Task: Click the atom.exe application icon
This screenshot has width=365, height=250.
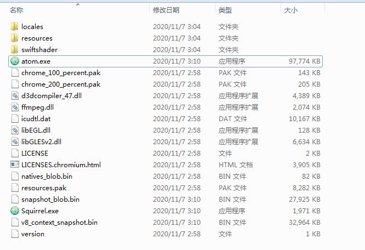Action: pos(15,61)
